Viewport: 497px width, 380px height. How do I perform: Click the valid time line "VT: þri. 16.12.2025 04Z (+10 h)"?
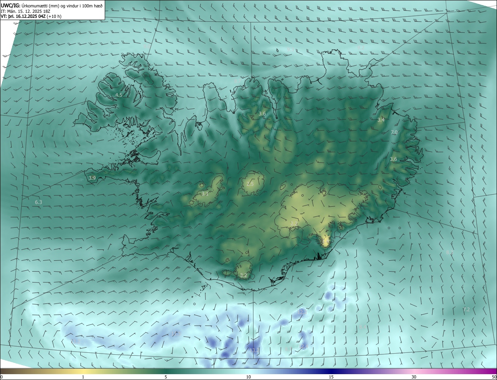31,16
